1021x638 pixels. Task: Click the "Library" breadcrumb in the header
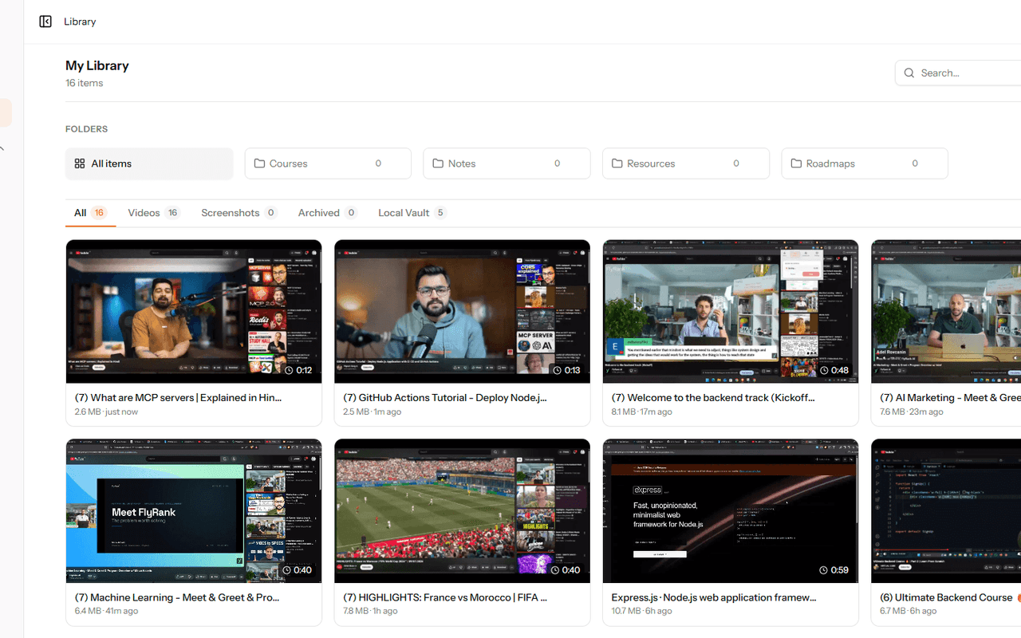(80, 22)
